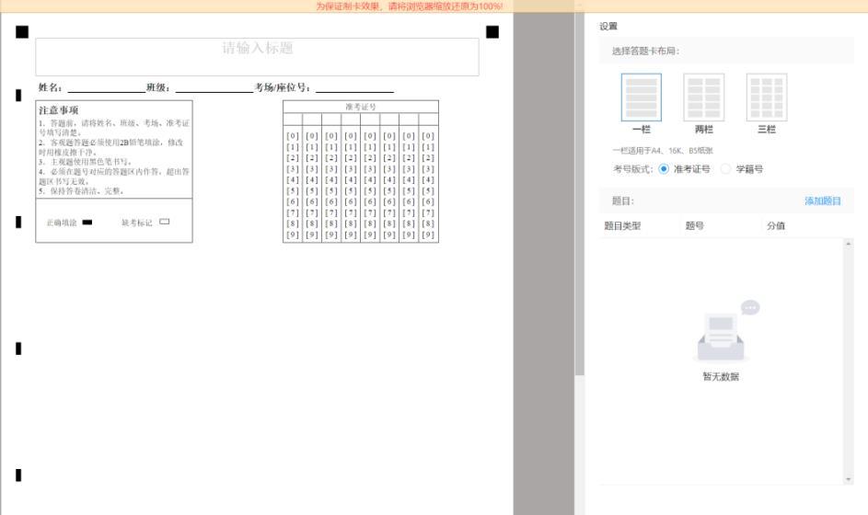Screen dimensions: 868x515
Task: Click the 准考证号 table header
Action: [361, 107]
